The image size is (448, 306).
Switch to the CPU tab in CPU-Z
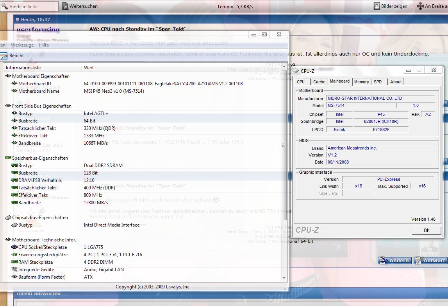coord(301,82)
